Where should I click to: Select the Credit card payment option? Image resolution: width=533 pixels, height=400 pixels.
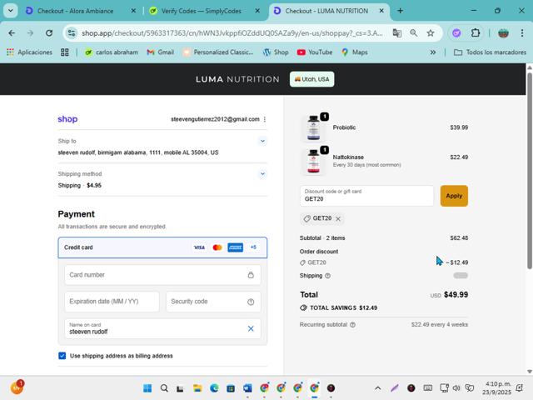pyautogui.click(x=162, y=247)
